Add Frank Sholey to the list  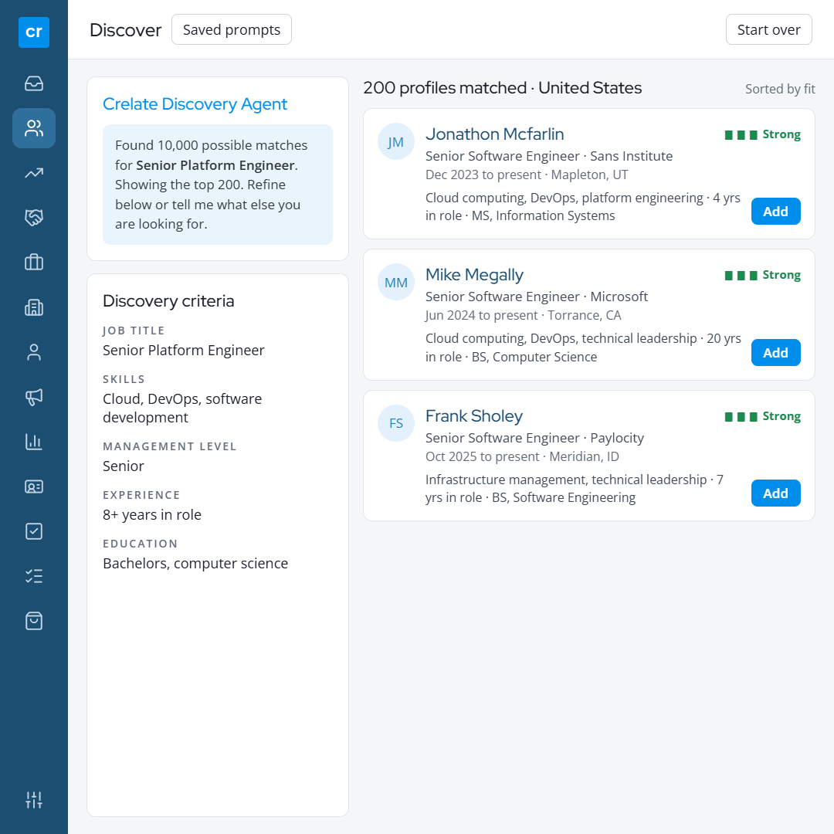tap(775, 493)
